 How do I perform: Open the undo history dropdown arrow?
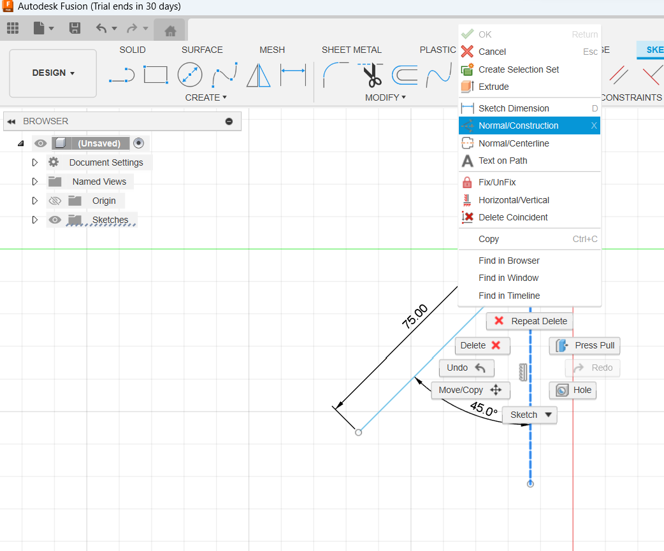[114, 29]
